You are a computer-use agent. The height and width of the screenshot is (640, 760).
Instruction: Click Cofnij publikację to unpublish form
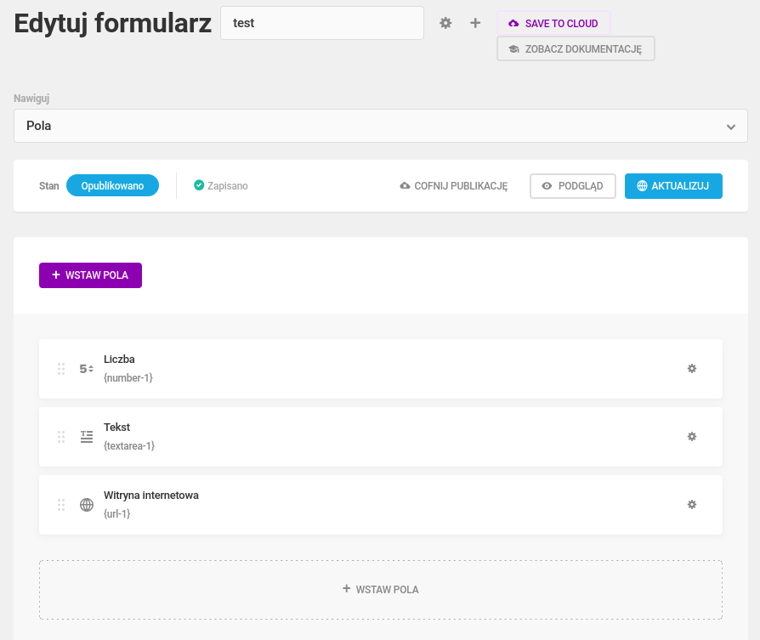[x=454, y=186]
